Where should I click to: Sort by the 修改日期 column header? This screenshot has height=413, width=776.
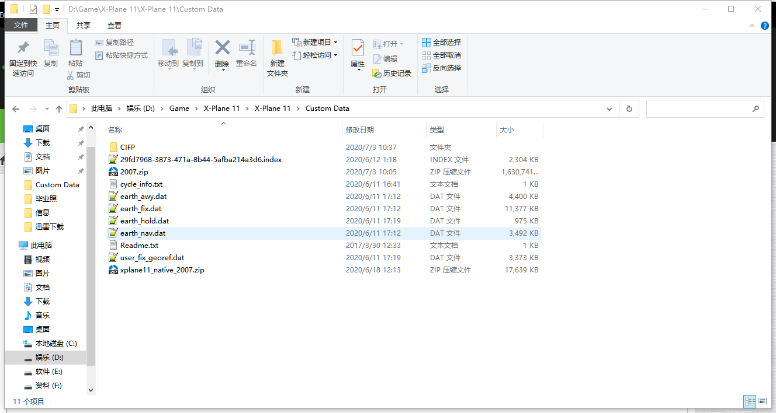(x=360, y=129)
